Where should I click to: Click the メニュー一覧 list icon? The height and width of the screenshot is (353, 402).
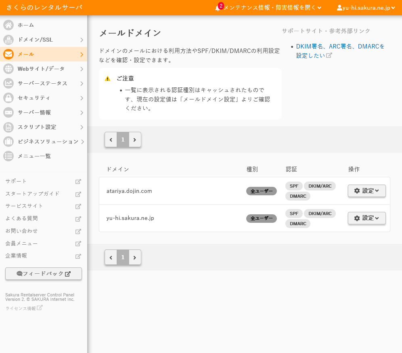(8, 156)
